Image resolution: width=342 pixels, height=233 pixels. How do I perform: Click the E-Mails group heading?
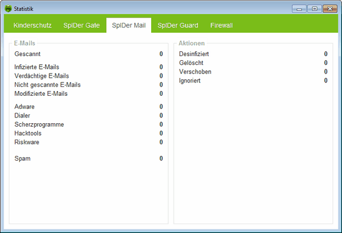click(x=25, y=43)
